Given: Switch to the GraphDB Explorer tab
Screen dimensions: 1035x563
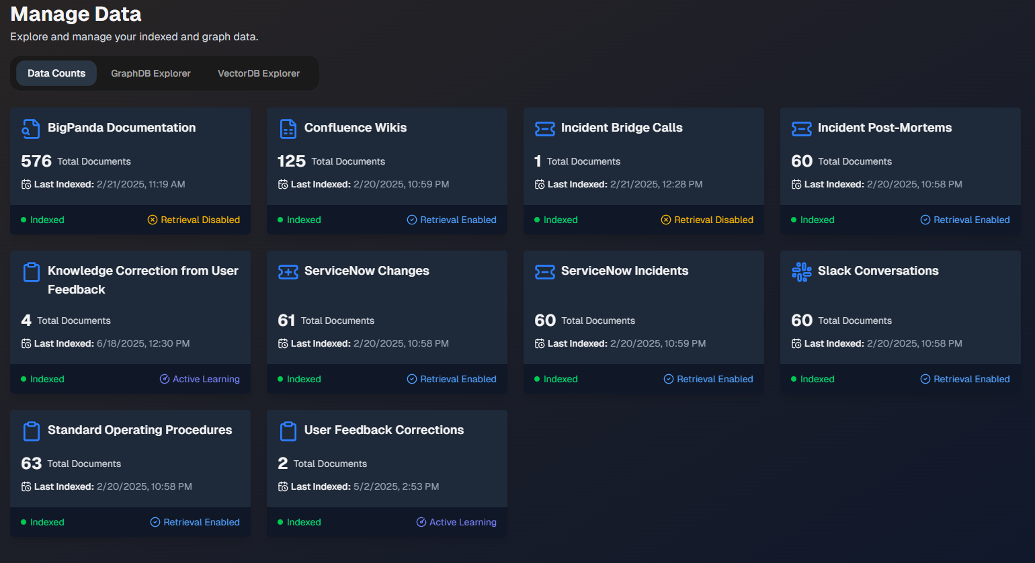Looking at the screenshot, I should click(151, 73).
